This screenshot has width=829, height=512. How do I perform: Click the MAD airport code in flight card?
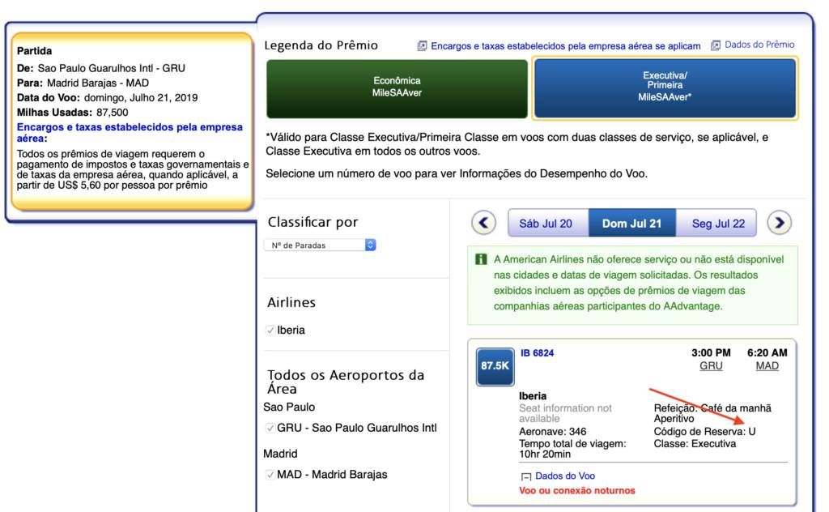pos(767,366)
